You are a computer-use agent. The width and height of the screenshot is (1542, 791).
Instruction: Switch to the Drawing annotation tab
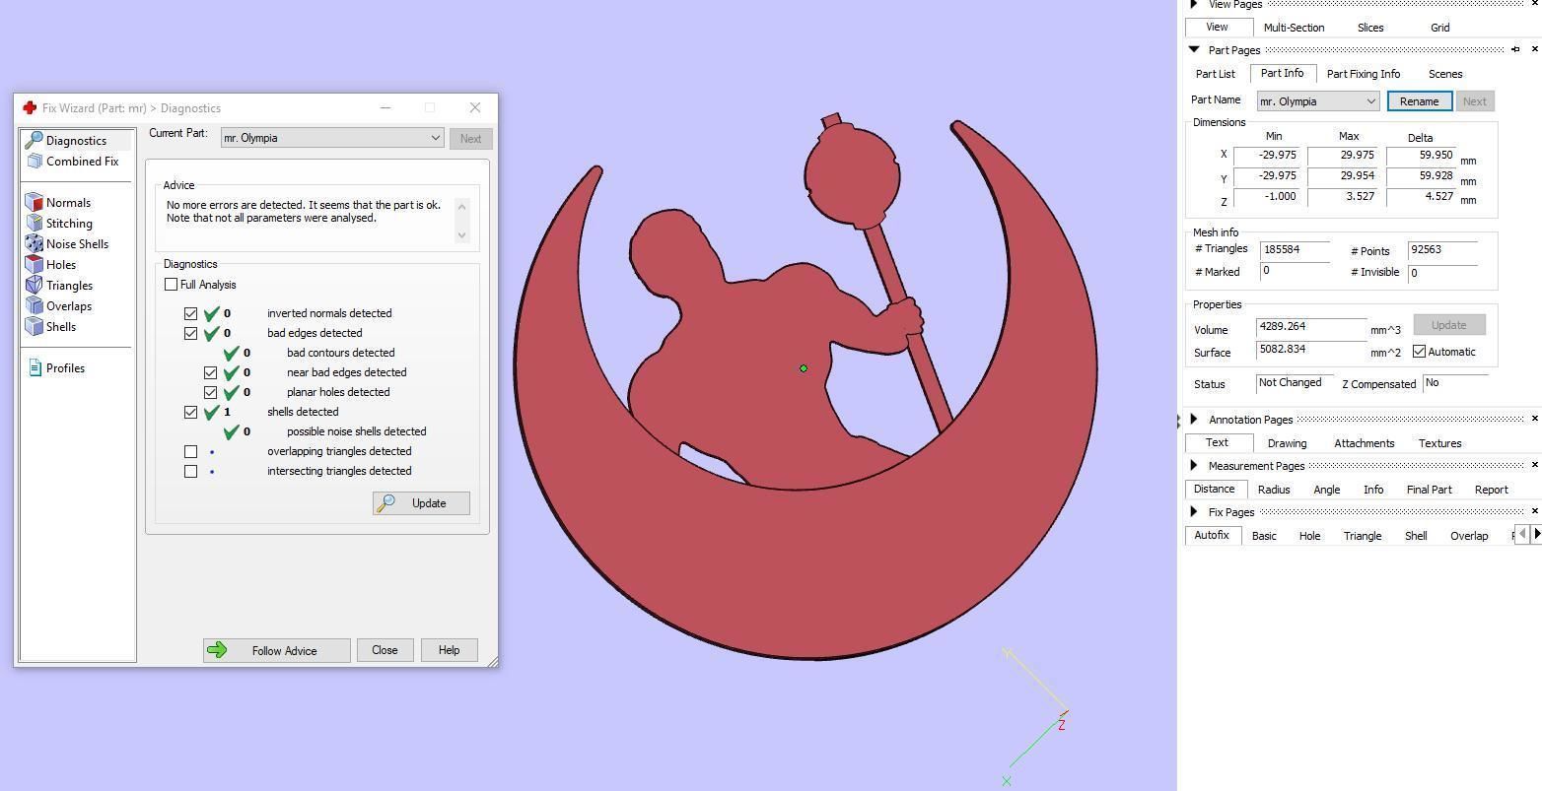1287,443
